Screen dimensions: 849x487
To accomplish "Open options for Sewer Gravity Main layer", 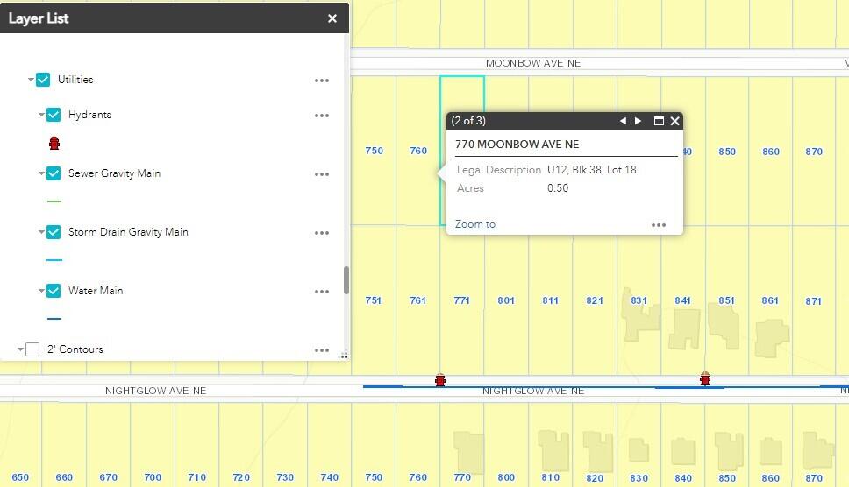I will point(322,174).
